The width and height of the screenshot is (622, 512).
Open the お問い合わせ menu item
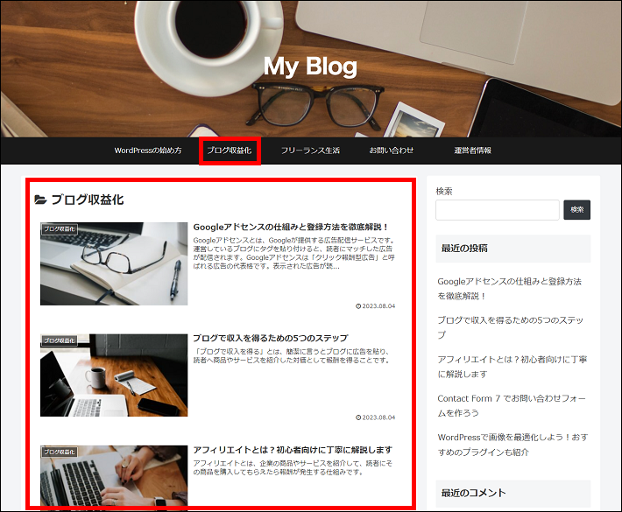click(x=392, y=151)
